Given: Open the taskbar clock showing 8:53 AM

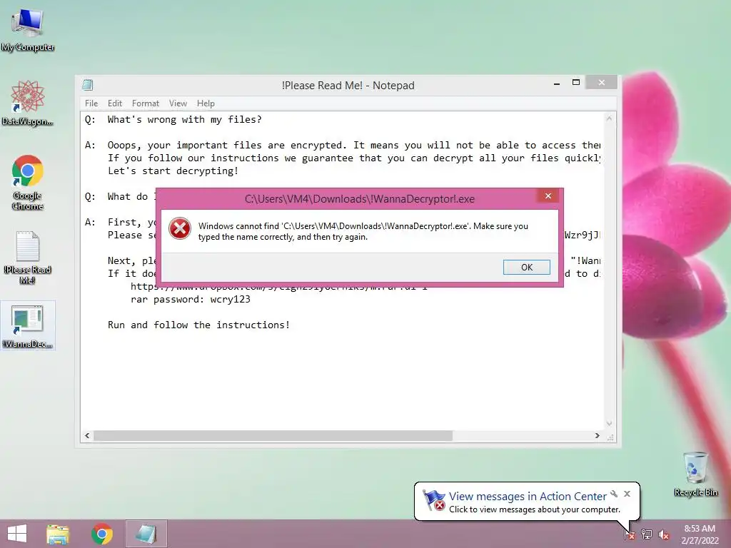Looking at the screenshot, I should [700, 534].
